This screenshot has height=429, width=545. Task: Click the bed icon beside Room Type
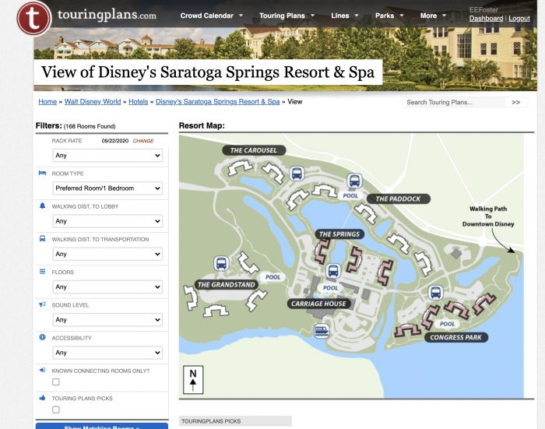coord(42,173)
